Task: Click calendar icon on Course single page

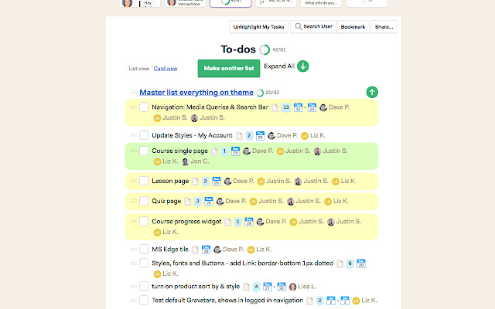Action: click(235, 151)
